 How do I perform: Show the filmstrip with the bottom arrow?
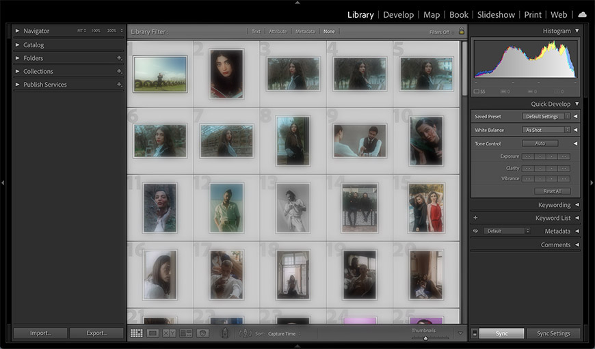pos(297,346)
